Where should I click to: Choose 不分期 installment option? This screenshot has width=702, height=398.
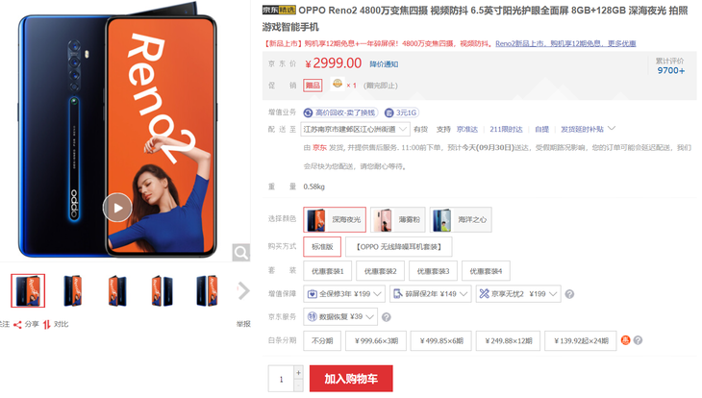[x=322, y=340]
